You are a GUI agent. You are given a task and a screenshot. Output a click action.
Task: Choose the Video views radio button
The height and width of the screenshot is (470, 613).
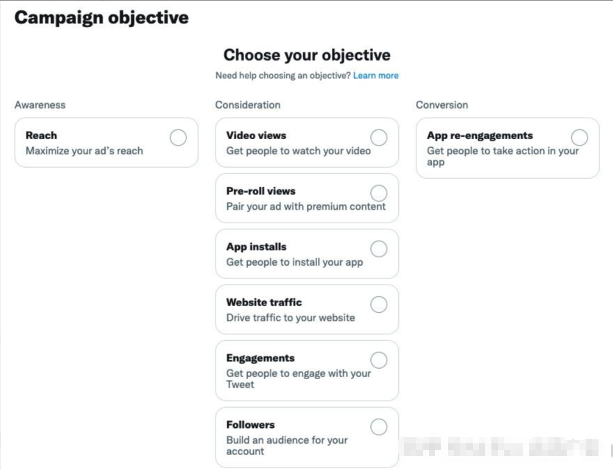(x=379, y=138)
